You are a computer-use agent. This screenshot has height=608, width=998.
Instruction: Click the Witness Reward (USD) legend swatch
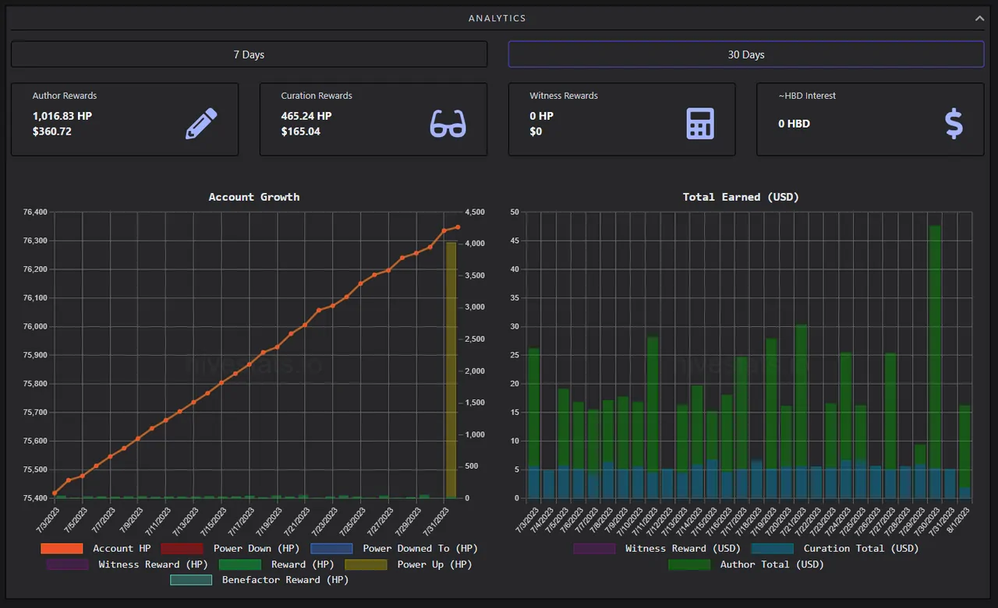[x=595, y=548]
